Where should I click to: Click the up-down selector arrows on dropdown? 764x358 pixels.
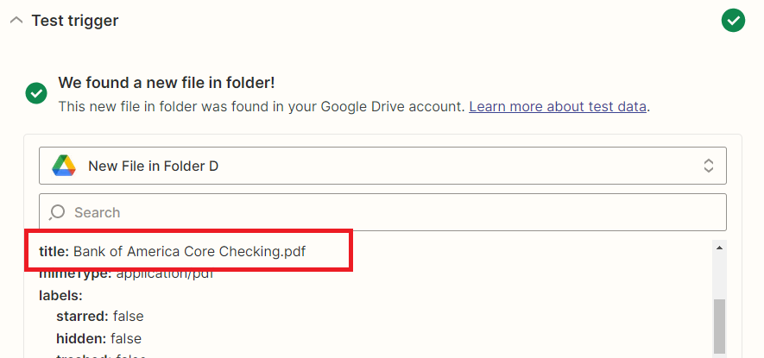click(709, 166)
